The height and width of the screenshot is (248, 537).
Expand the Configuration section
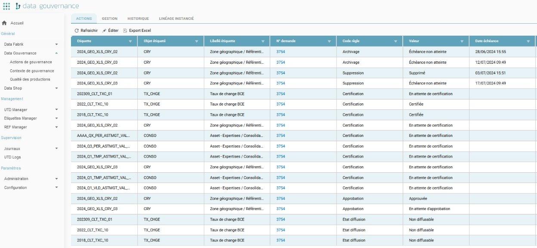pyautogui.click(x=56, y=187)
